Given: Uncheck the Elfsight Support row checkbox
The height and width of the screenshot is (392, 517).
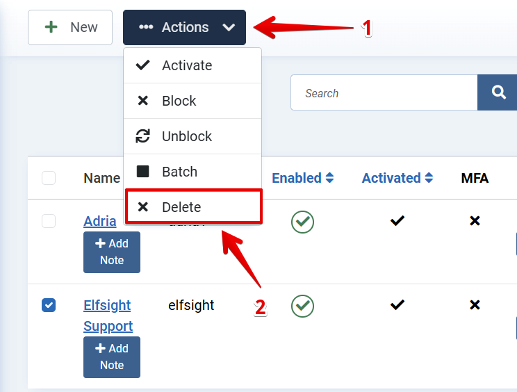Looking at the screenshot, I should tap(49, 305).
